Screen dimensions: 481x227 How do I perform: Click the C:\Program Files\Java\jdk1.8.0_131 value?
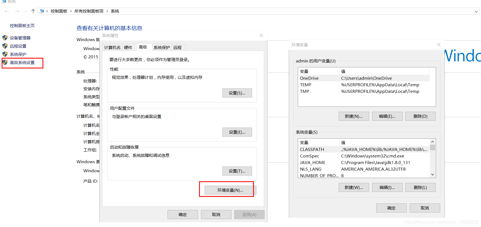tap(375, 163)
